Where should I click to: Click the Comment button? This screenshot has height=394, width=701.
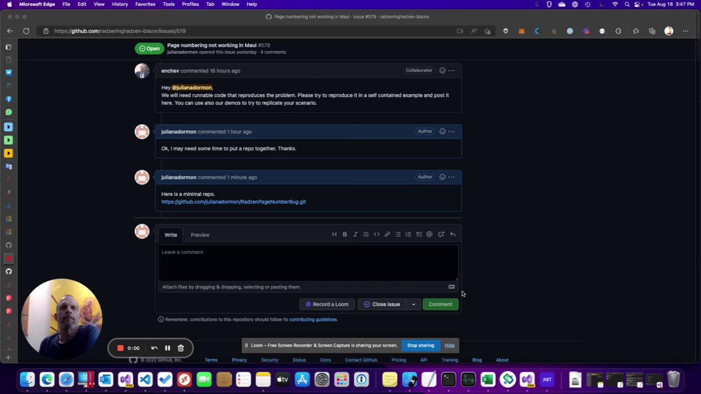coord(440,304)
